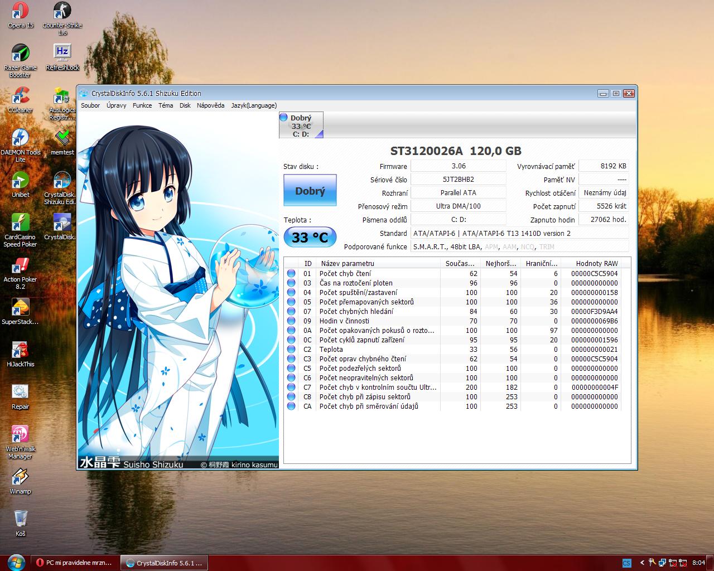Screen dimensions: 714x571
Task: Click the blue status orb for Teplota row
Action: coord(291,350)
